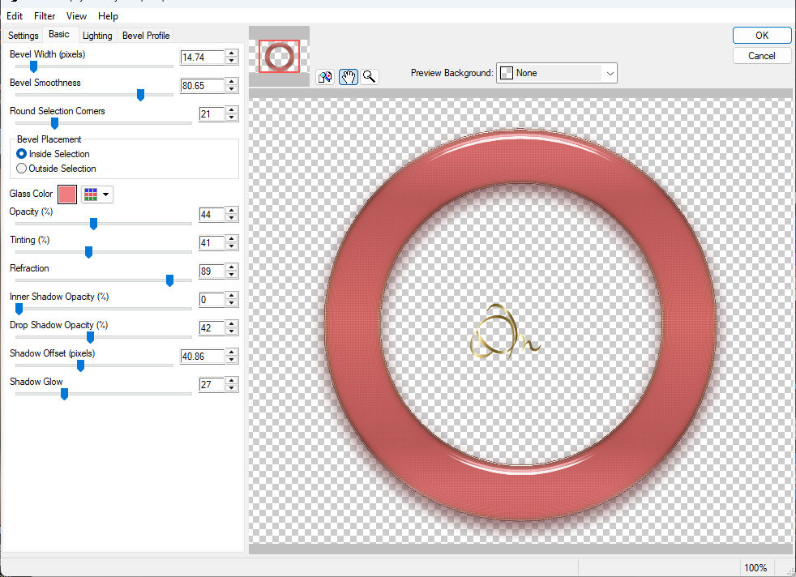Image resolution: width=796 pixels, height=577 pixels.
Task: Select the Inside Selection radio button
Action: tap(22, 154)
